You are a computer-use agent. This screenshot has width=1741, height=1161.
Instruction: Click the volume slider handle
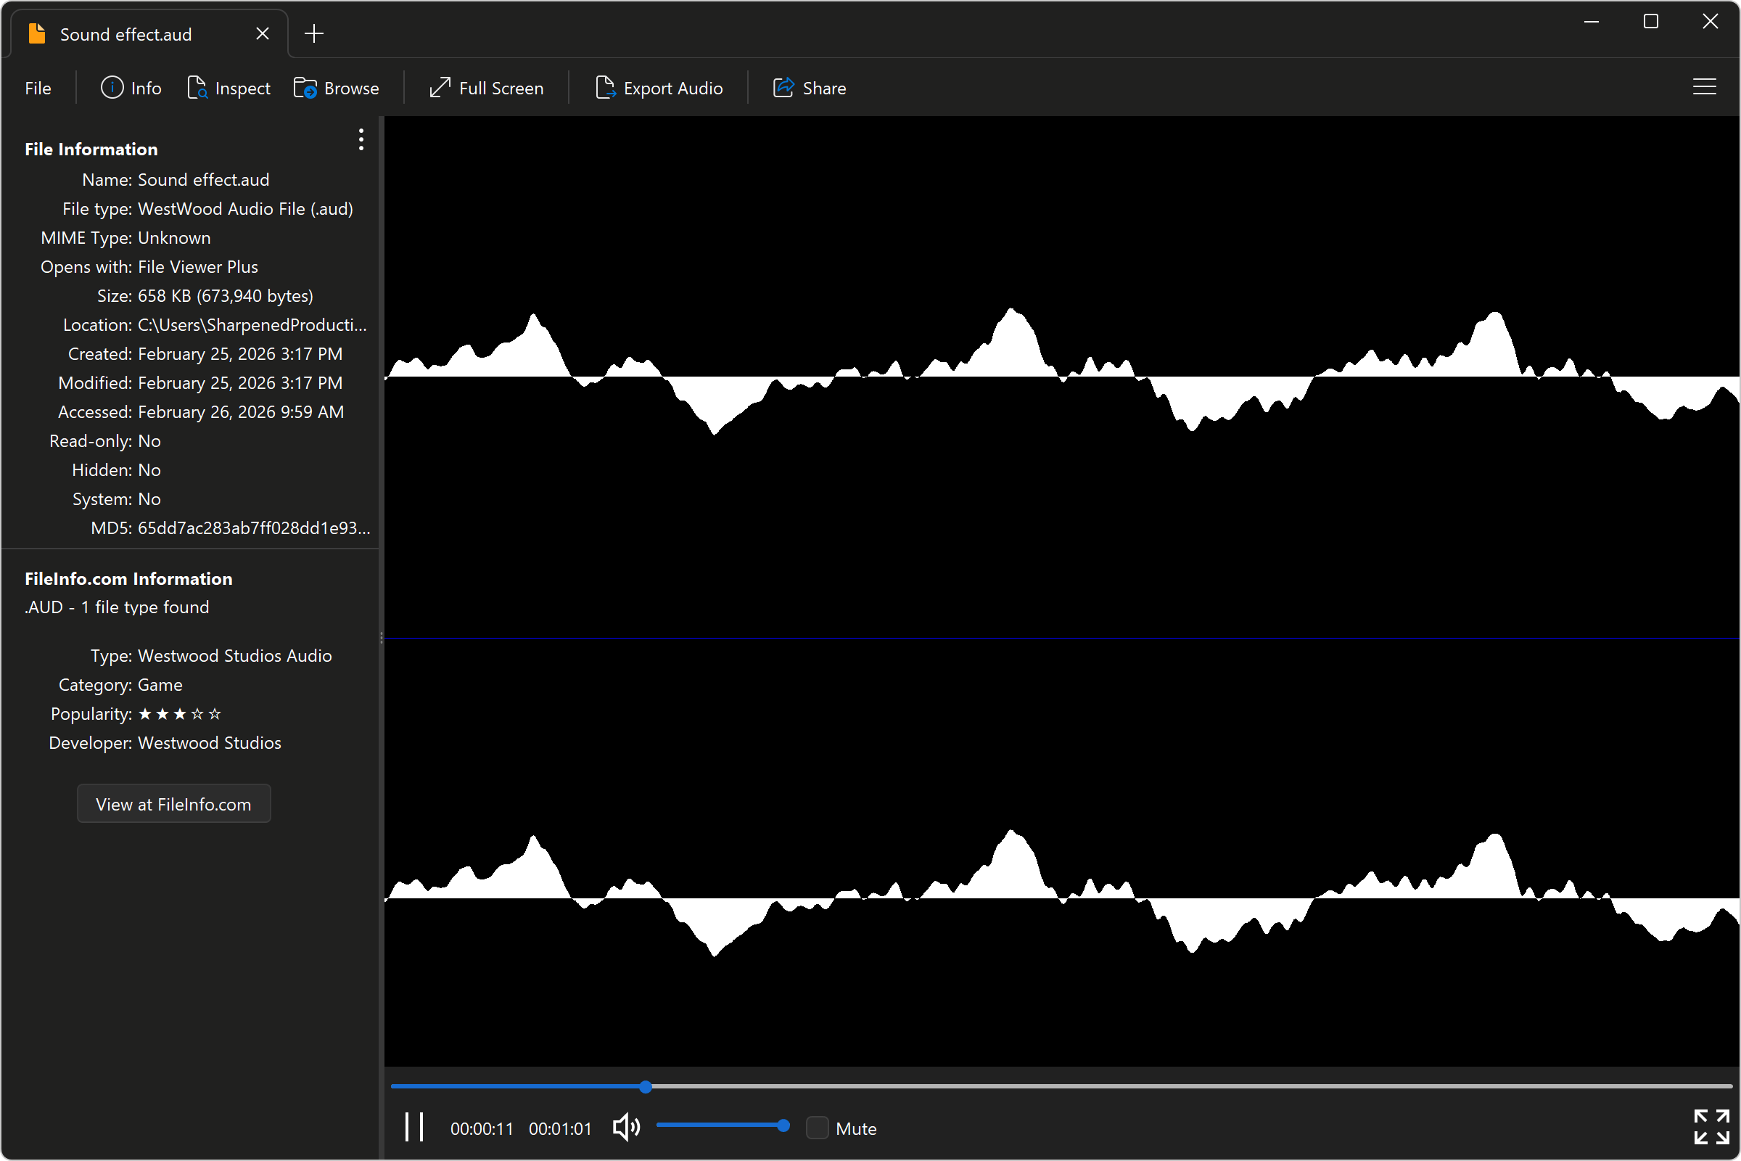[783, 1125]
